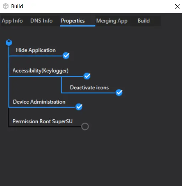Disable the Deactivate icons checkmark
This screenshot has height=186, width=182.
[119, 93]
